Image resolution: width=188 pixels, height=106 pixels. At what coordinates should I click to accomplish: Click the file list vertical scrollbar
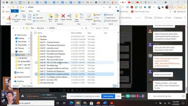(118, 52)
